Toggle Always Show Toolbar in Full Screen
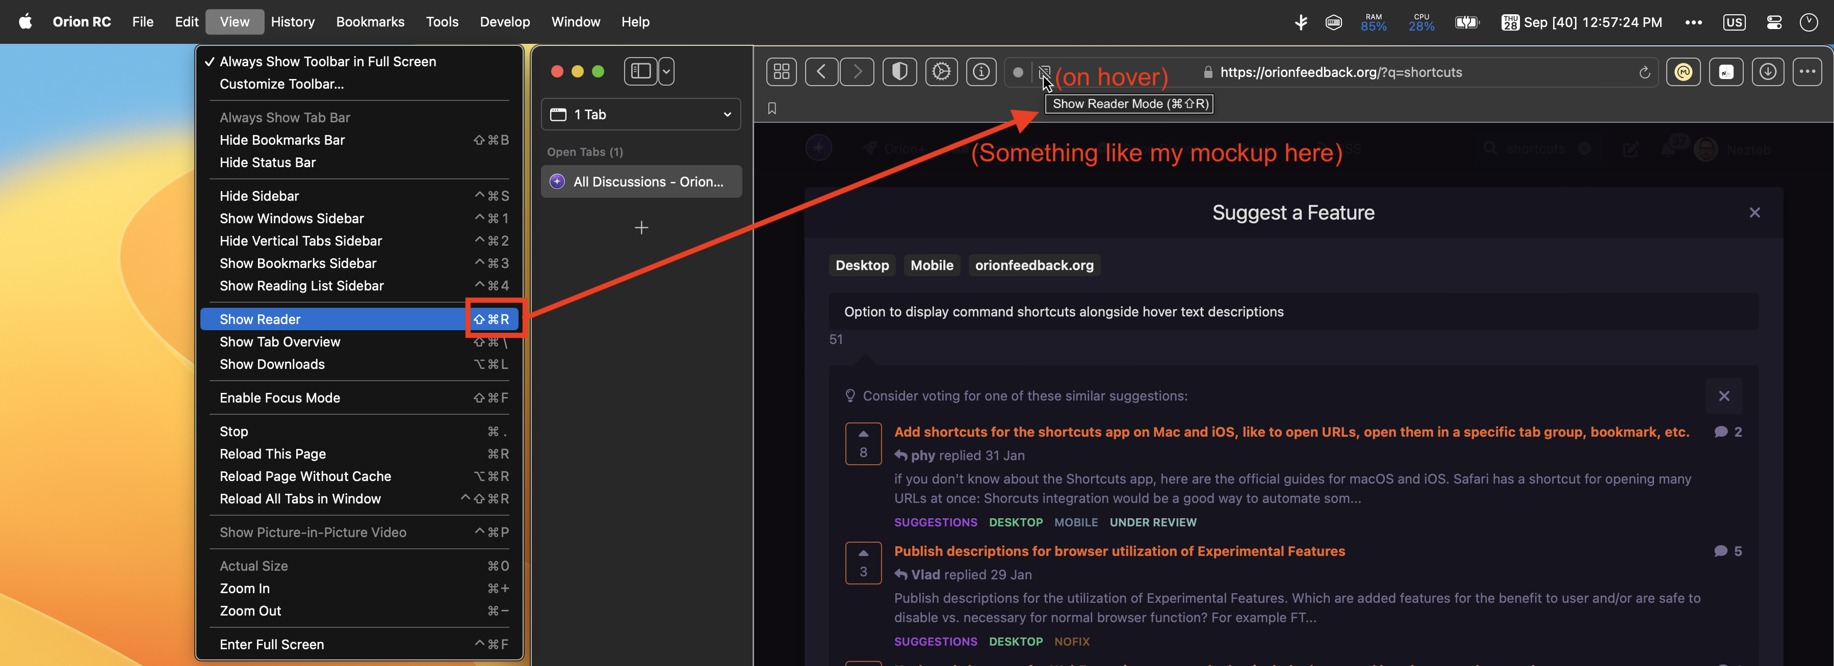The height and width of the screenshot is (666, 1834). click(359, 62)
